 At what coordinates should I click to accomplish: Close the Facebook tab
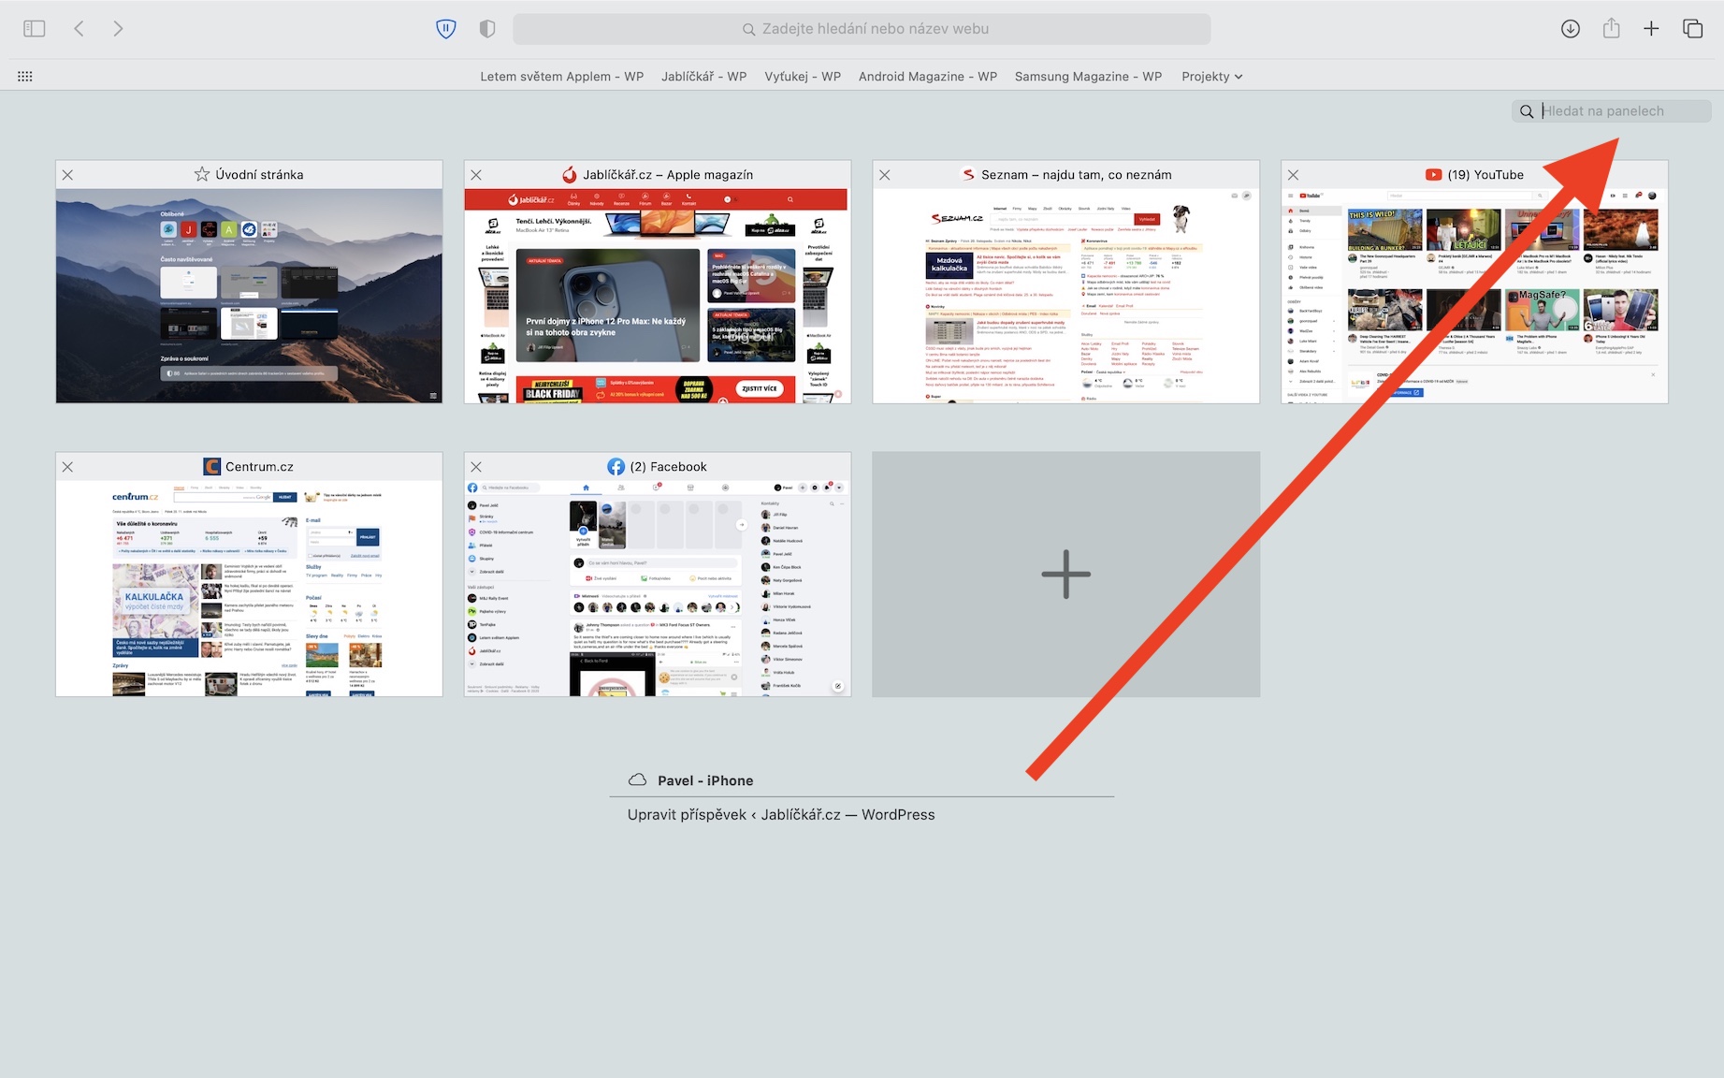pyautogui.click(x=476, y=467)
